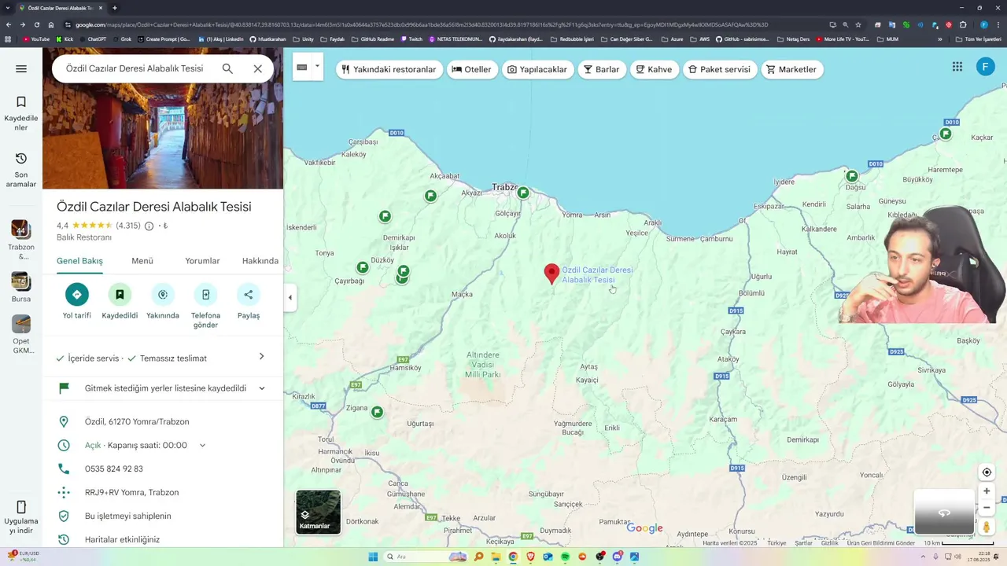This screenshot has height=566, width=1007.
Task: Switch to the Yorumlar tab
Action: [x=202, y=261]
